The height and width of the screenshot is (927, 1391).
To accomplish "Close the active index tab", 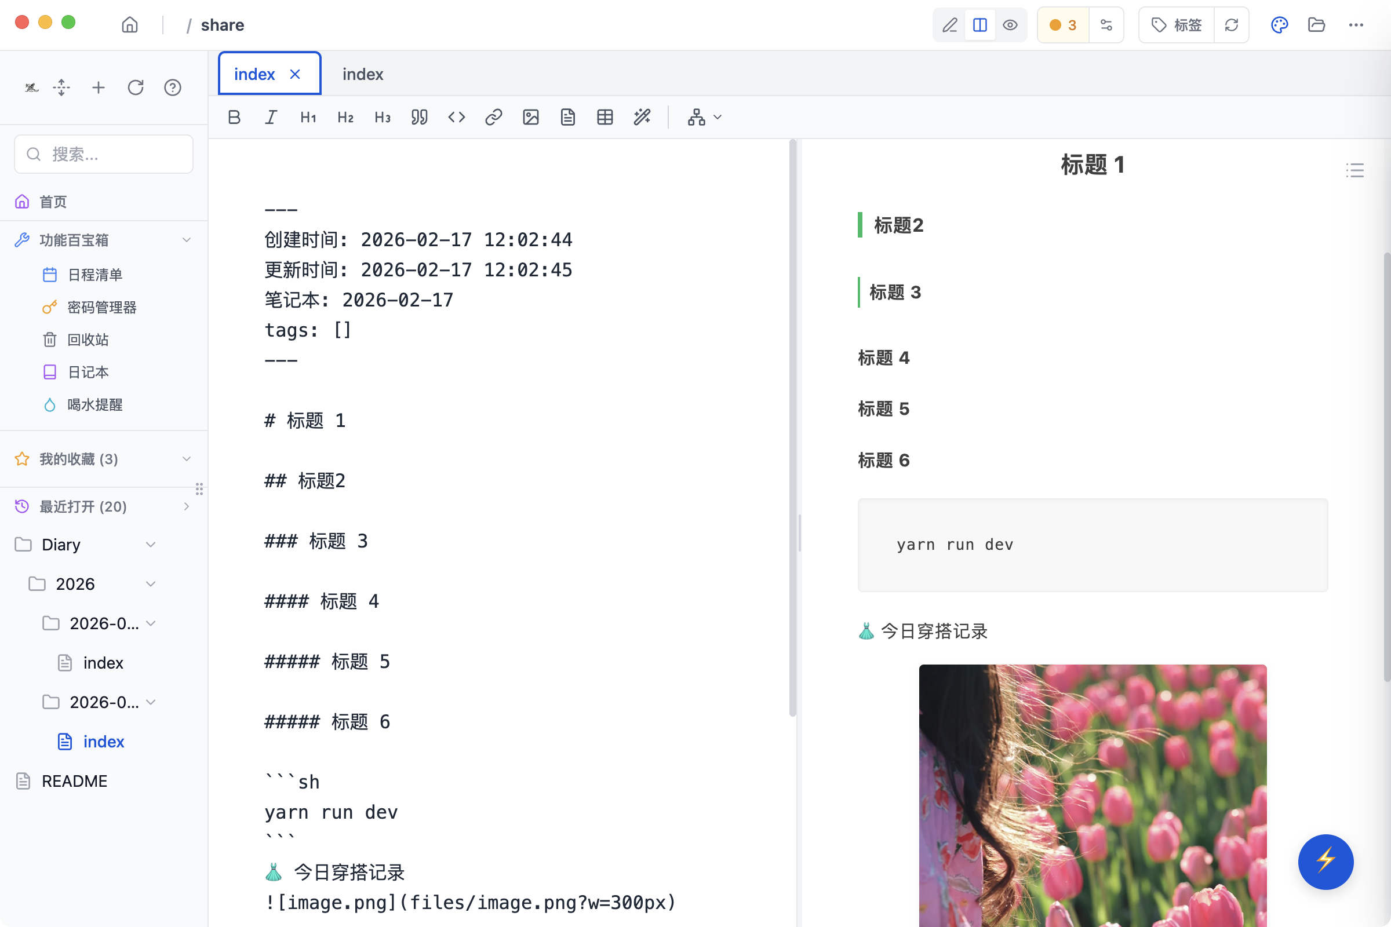I will point(295,74).
